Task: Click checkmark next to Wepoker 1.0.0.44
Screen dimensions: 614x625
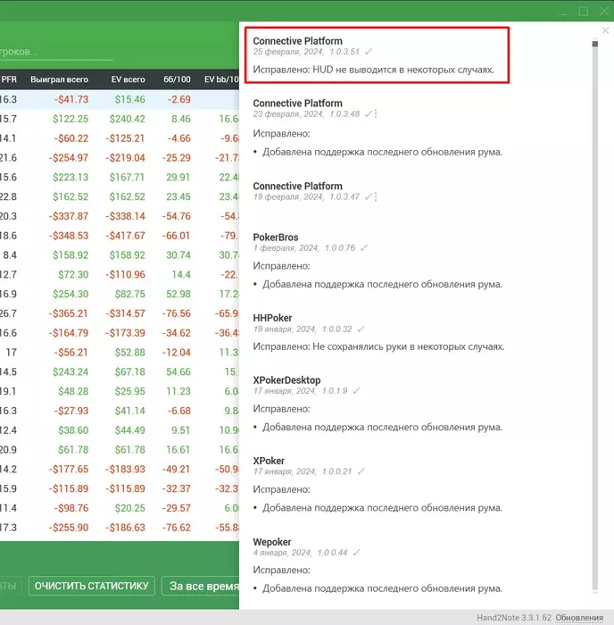Action: click(x=356, y=553)
